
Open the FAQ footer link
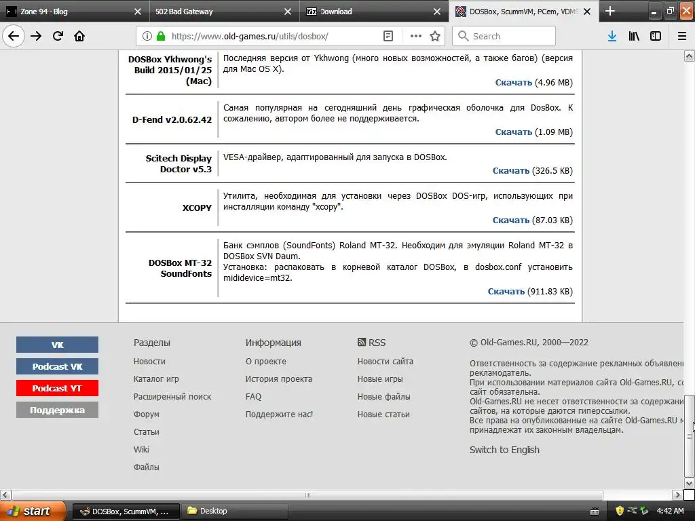[254, 396]
